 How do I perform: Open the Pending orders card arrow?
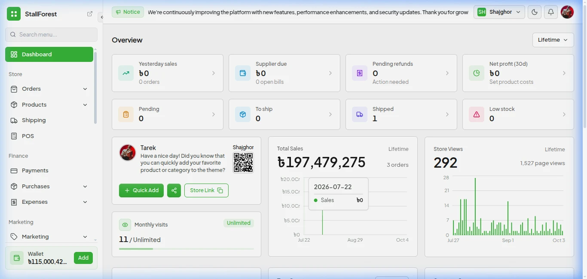214,114
